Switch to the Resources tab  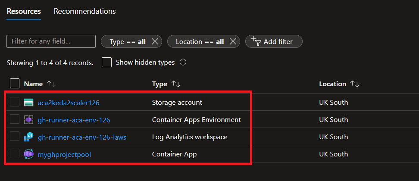click(x=24, y=11)
